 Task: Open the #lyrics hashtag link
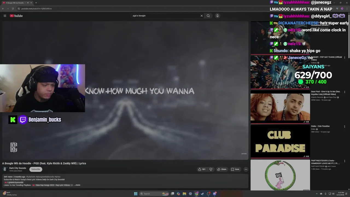(x=57, y=177)
